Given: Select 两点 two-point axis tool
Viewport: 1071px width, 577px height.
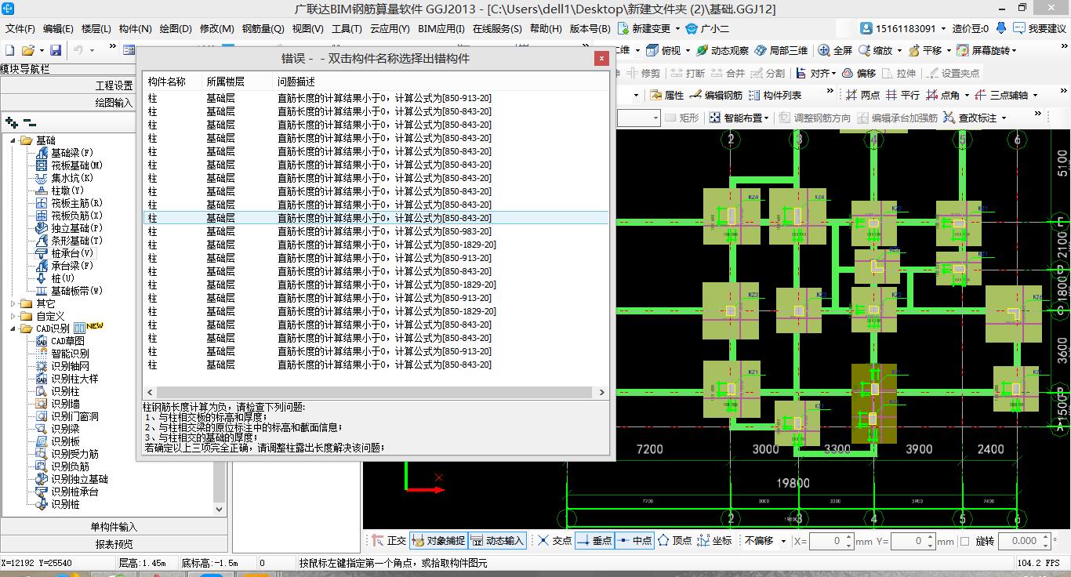Looking at the screenshot, I should pyautogui.click(x=863, y=95).
